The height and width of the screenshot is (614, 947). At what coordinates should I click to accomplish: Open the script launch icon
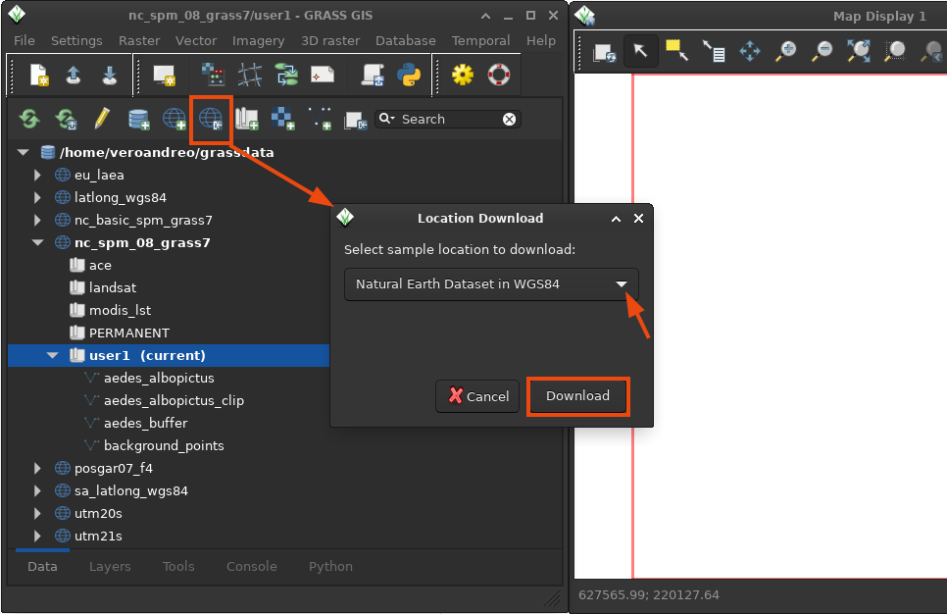click(373, 75)
